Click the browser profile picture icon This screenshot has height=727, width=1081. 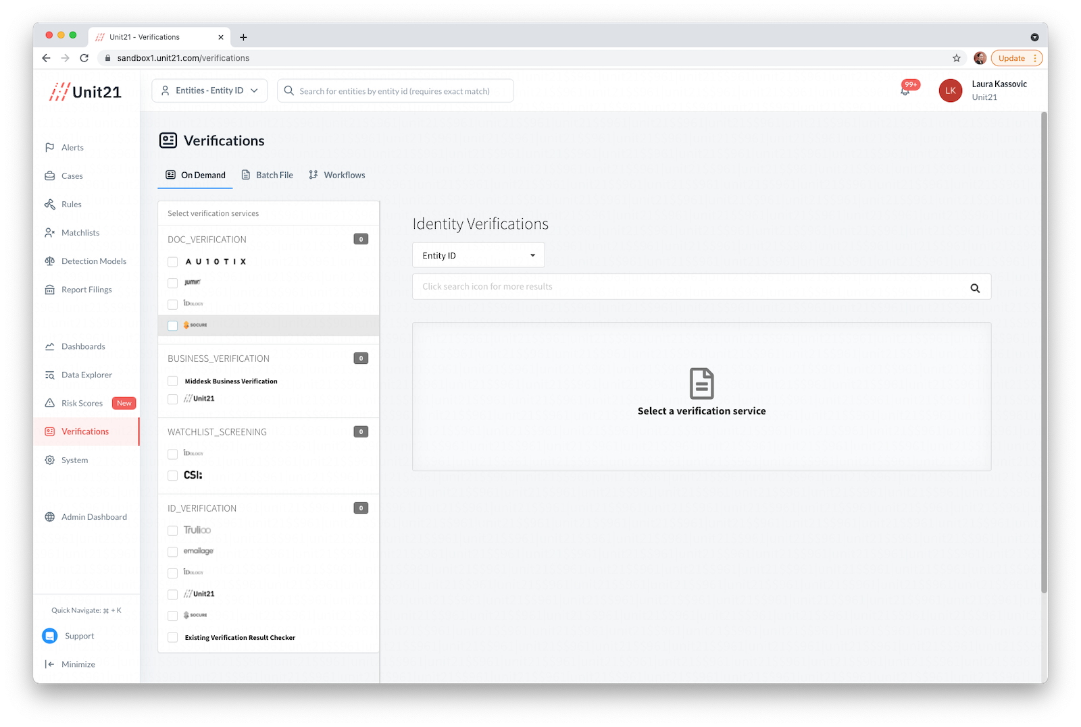point(980,58)
